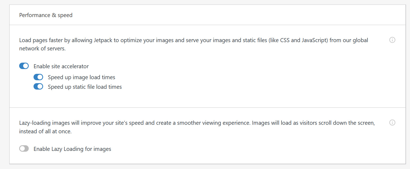Switch off Speed up static file load times
The height and width of the screenshot is (169, 410).
38,87
